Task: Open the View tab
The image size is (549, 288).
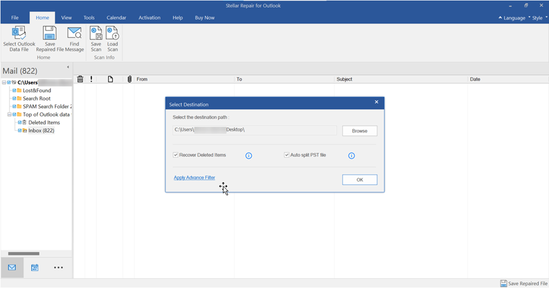Action: pyautogui.click(x=66, y=18)
